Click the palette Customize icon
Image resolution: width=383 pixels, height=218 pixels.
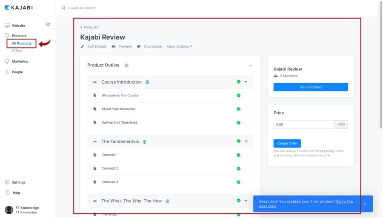point(139,46)
